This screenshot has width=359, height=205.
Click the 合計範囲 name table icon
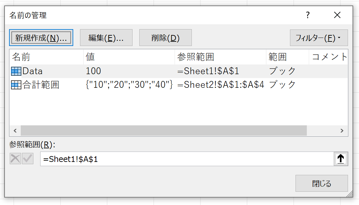[x=16, y=85]
